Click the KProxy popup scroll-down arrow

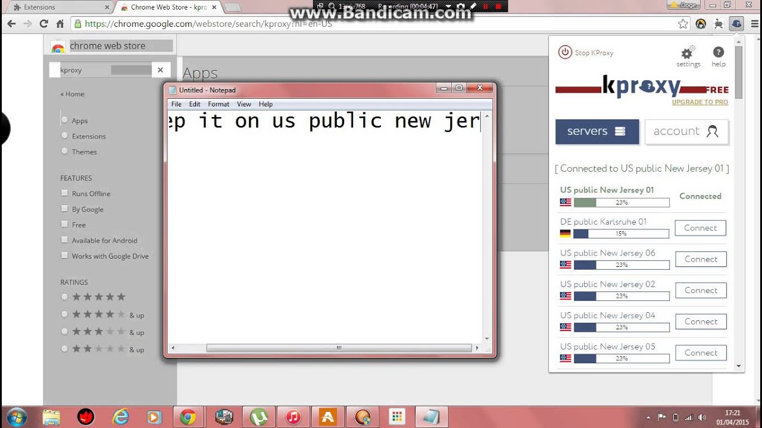pos(739,366)
